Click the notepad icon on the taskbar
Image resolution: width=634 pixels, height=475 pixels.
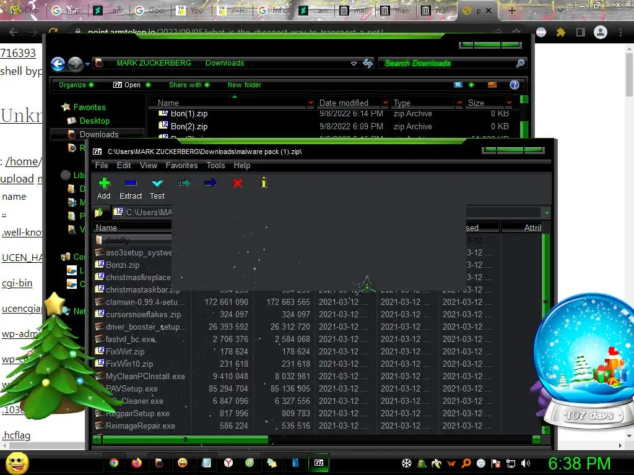(206, 463)
